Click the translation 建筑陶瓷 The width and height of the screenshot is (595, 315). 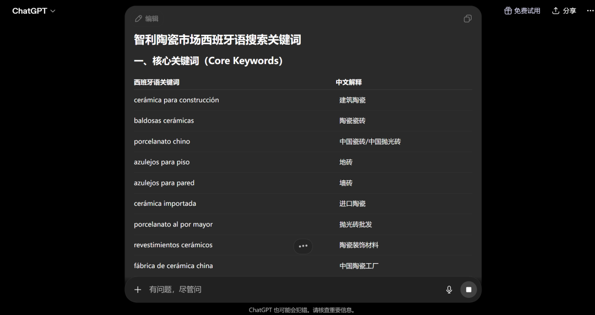[353, 100]
